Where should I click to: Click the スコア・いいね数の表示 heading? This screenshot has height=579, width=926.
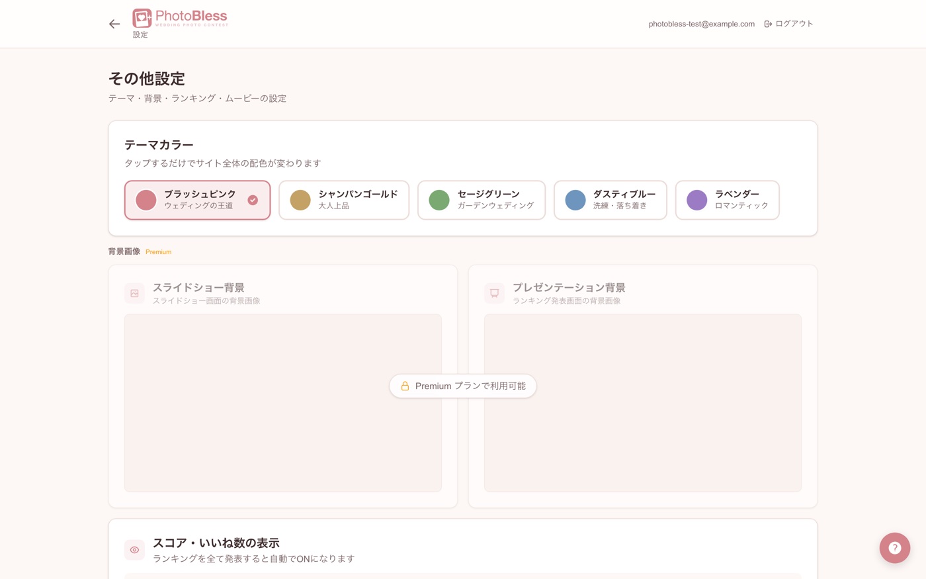click(x=216, y=543)
